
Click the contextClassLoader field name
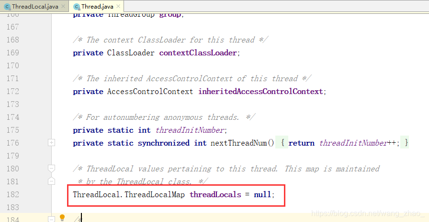pyautogui.click(x=198, y=53)
